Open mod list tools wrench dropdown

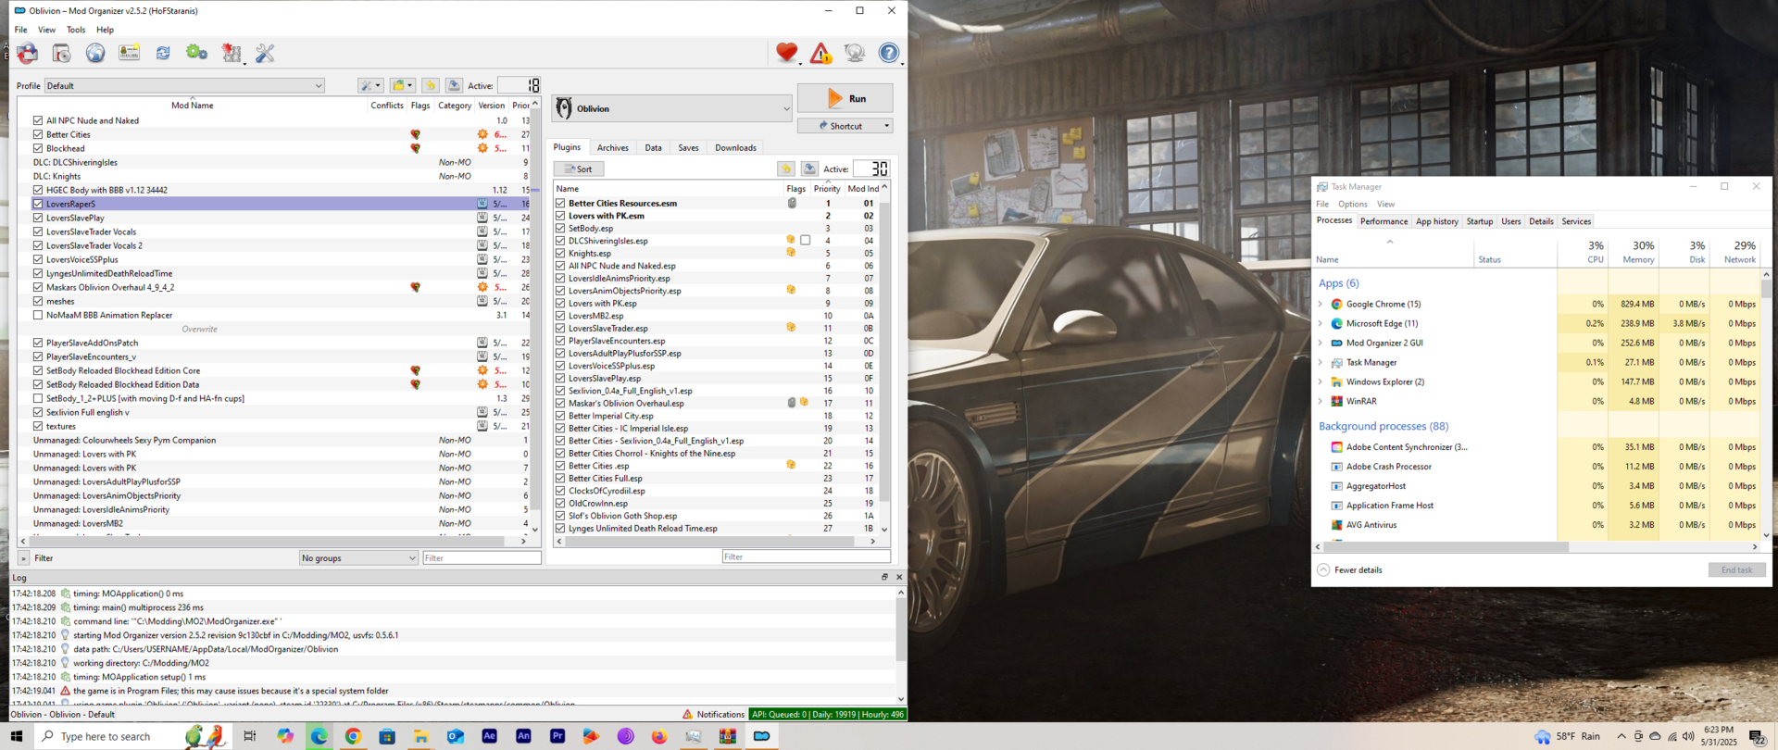tap(370, 85)
